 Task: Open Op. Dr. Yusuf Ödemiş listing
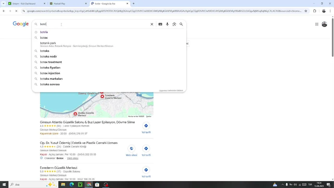79,143
